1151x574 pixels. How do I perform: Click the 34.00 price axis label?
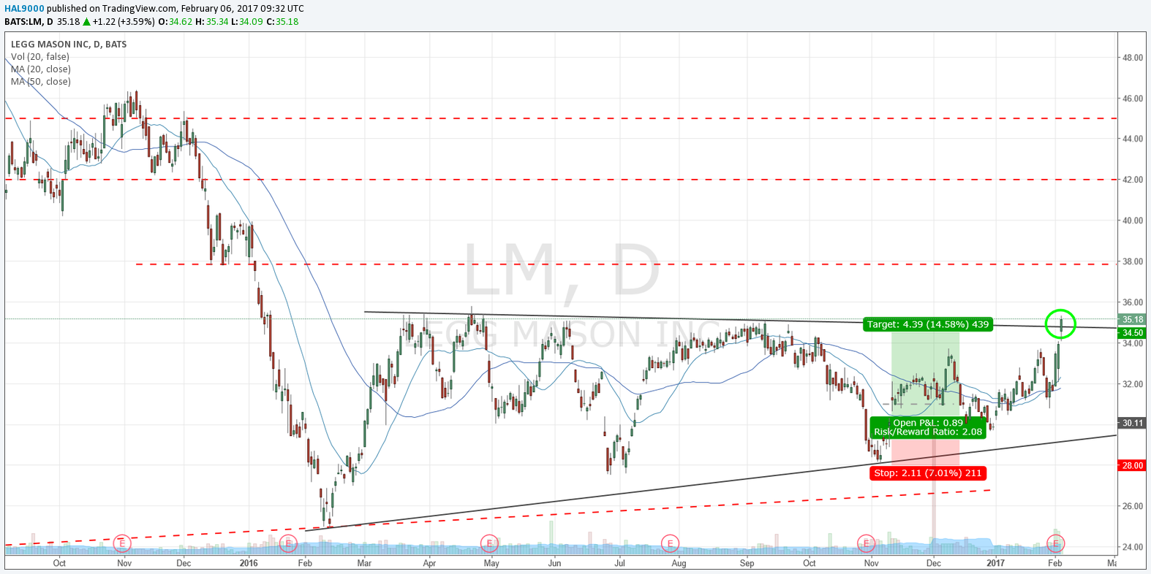coord(1133,343)
